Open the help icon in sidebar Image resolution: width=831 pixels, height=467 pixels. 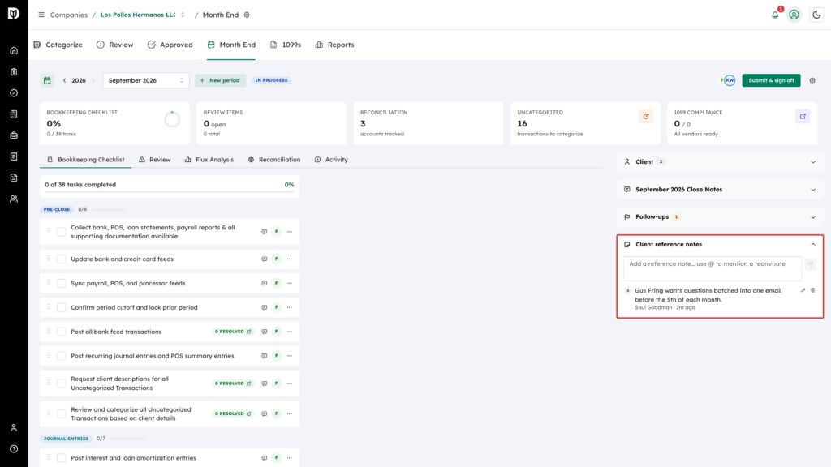(14, 449)
